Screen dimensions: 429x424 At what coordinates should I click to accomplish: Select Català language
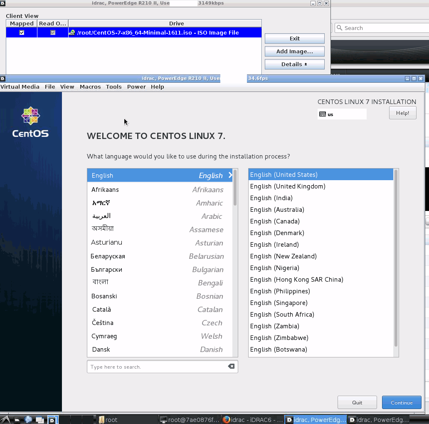coord(160,310)
